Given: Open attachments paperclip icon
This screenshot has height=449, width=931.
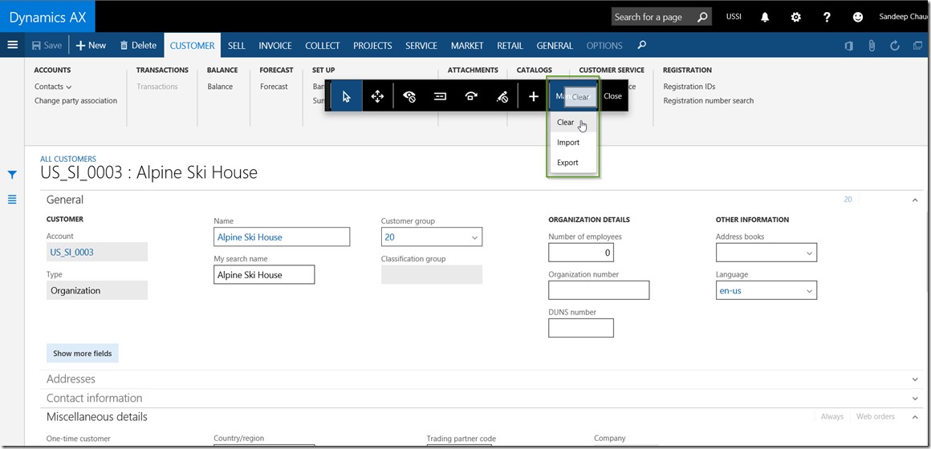Looking at the screenshot, I should [872, 46].
